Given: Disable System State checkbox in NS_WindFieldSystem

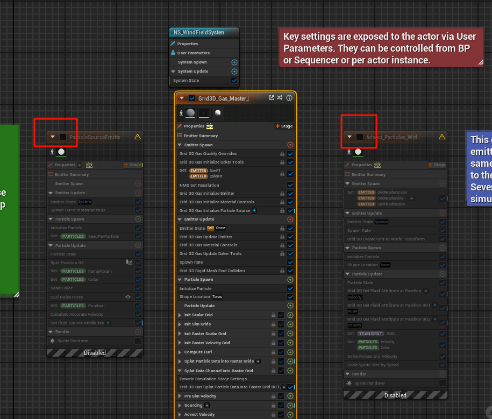Looking at the screenshot, I should click(x=234, y=81).
